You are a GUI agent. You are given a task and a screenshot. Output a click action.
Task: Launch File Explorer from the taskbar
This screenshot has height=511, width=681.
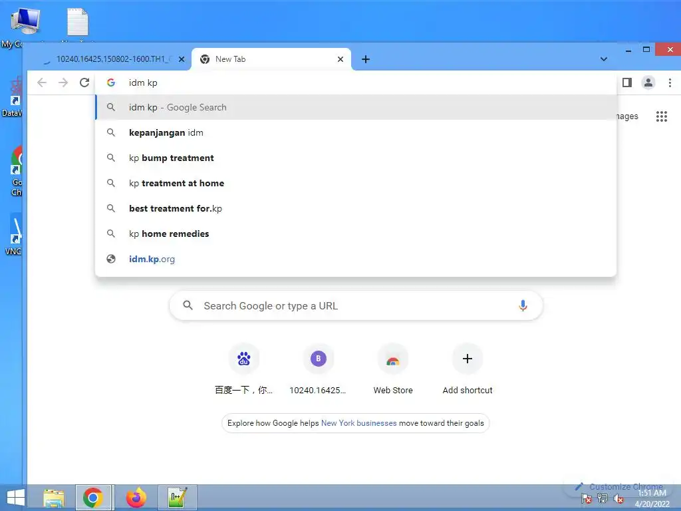(x=54, y=498)
